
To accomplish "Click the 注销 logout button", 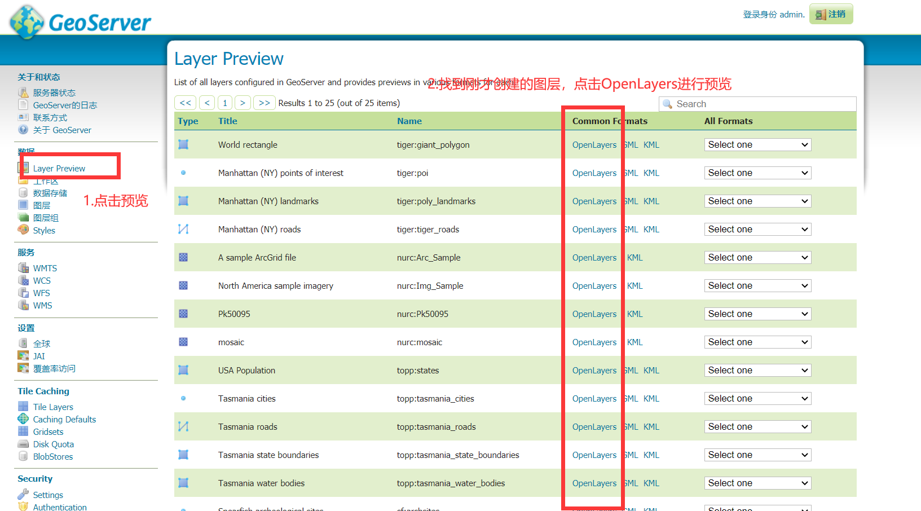I will (x=831, y=14).
